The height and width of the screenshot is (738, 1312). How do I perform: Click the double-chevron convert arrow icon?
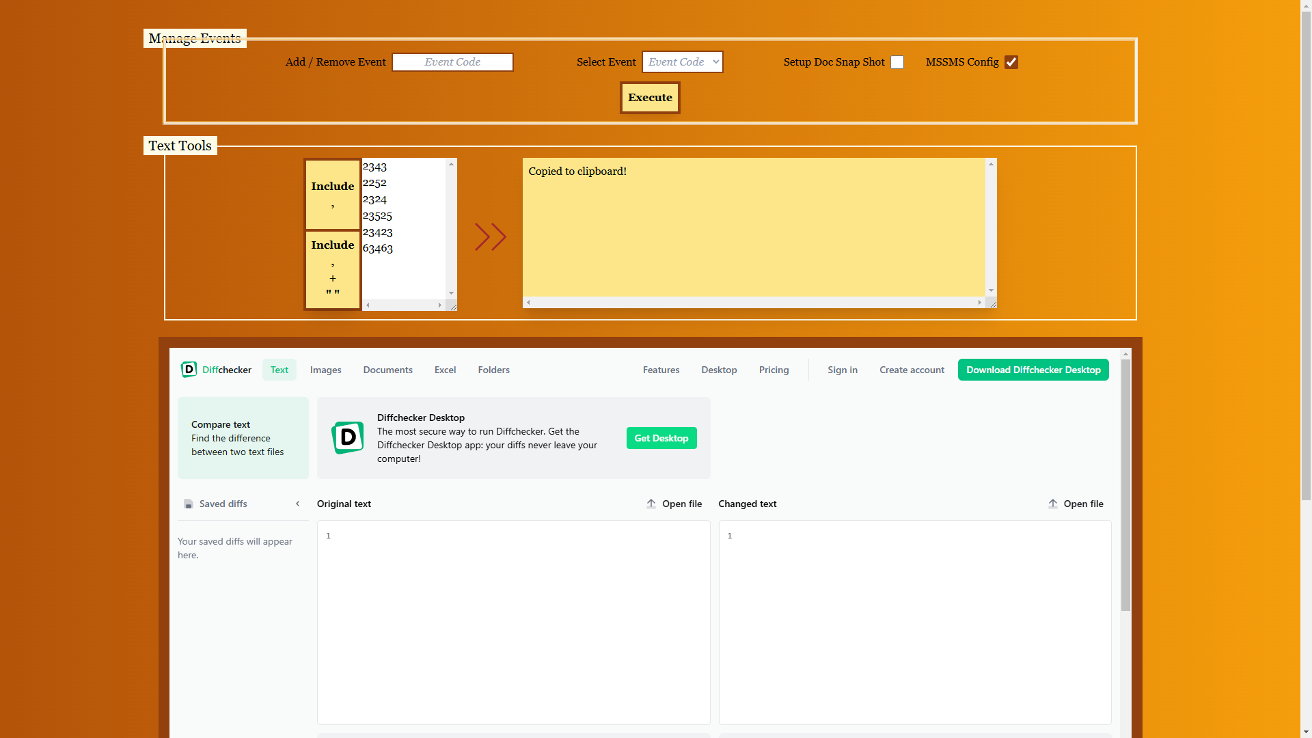pyautogui.click(x=490, y=237)
